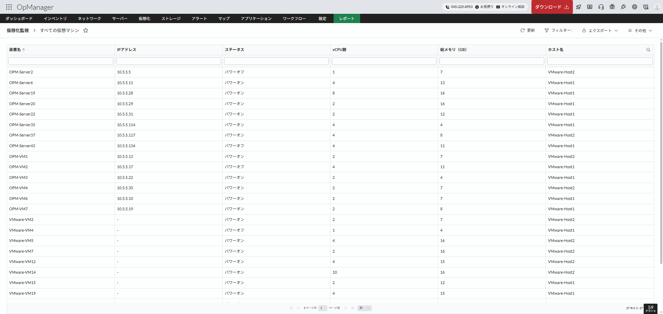Switch to the 仮想化 tab
663x314 pixels.
click(144, 19)
